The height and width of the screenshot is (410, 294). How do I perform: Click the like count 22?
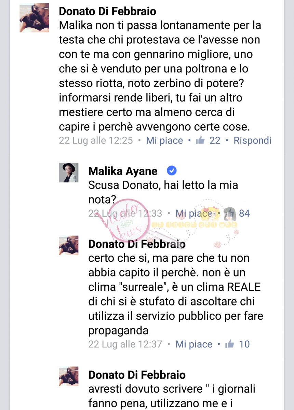[215, 140]
